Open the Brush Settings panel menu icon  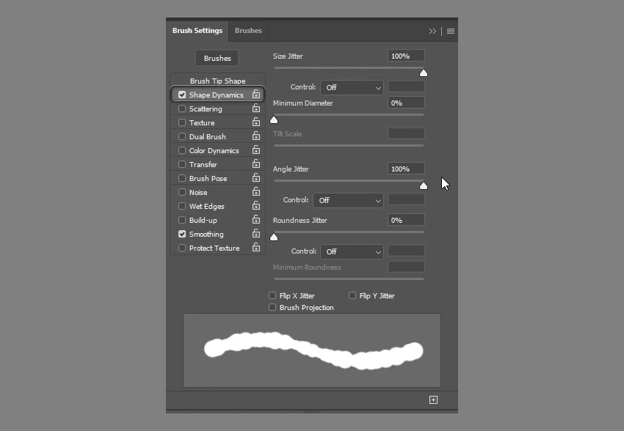[x=450, y=31]
